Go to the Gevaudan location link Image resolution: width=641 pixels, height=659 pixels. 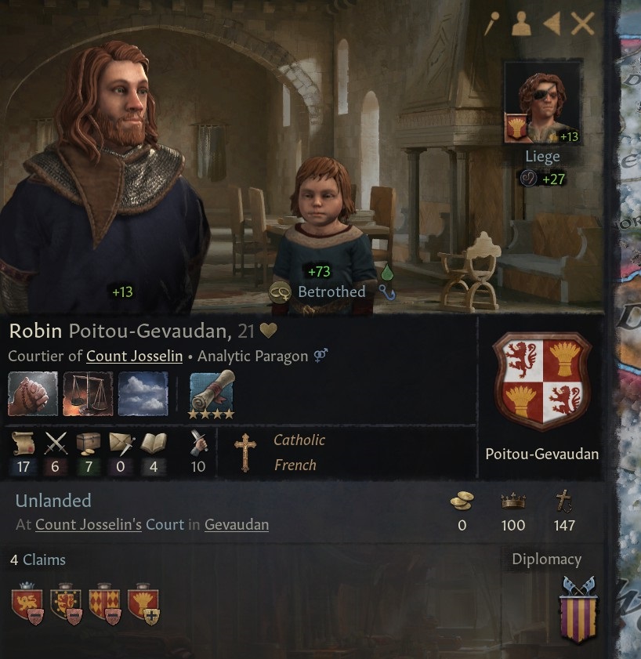pyautogui.click(x=237, y=524)
